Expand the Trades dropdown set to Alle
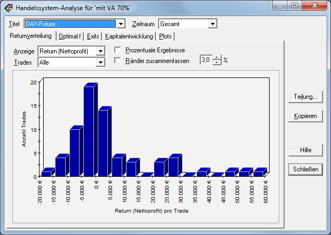The image size is (331, 235). pyautogui.click(x=100, y=62)
